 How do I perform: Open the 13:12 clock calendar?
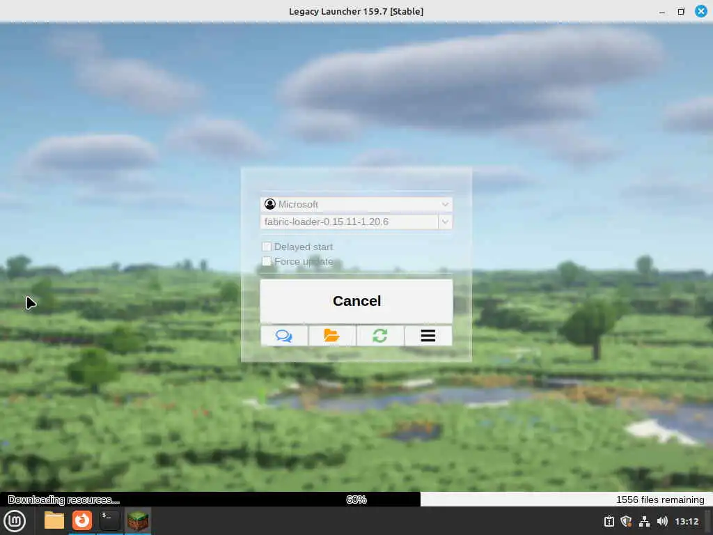pos(687,521)
